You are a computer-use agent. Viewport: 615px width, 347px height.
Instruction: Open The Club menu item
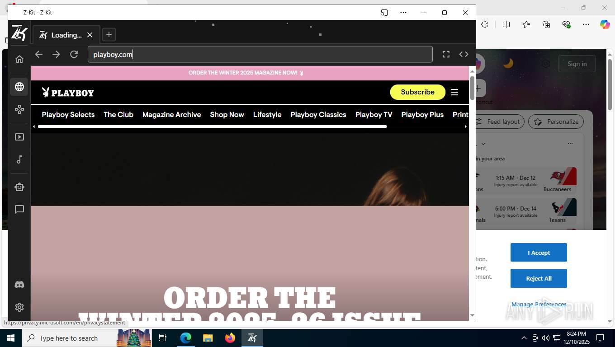click(118, 115)
